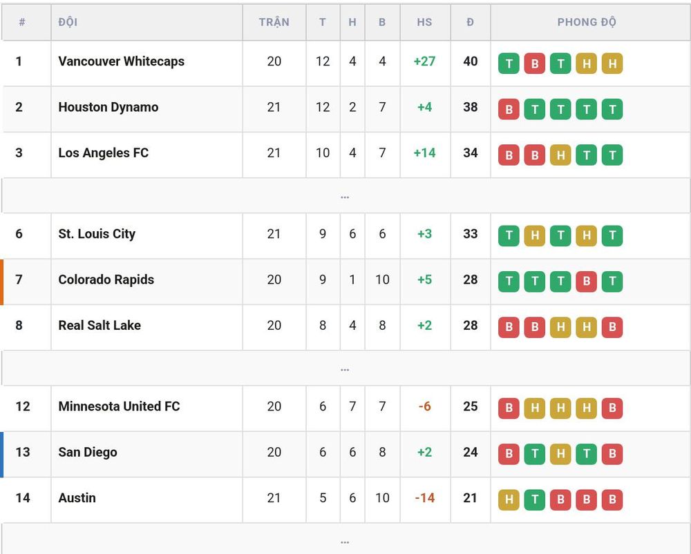
Task: Sort table by TRẬN column header
Action: 274,22
